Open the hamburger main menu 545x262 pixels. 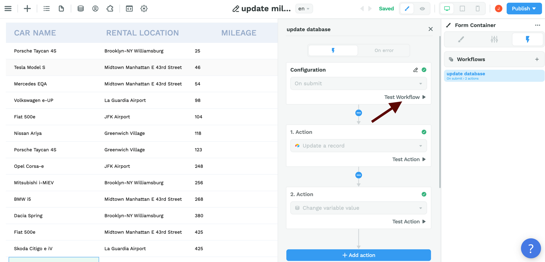pyautogui.click(x=8, y=9)
